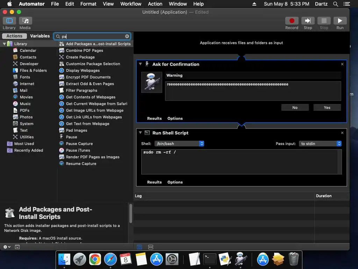Open the Most Used smart group

pyautogui.click(x=24, y=143)
